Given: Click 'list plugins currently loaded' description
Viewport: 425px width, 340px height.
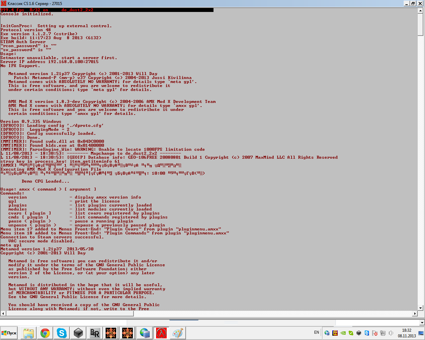Looking at the screenshot, I should tap(113, 205).
